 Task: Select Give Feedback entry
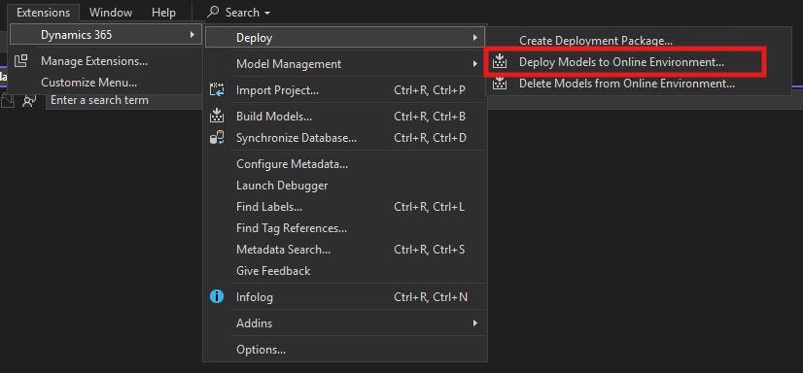[x=345, y=271]
